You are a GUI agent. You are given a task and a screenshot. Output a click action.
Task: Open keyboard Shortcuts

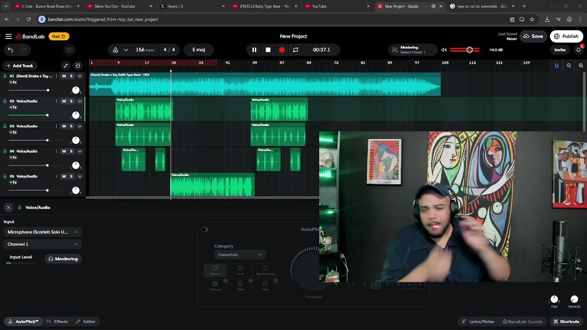(x=566, y=322)
